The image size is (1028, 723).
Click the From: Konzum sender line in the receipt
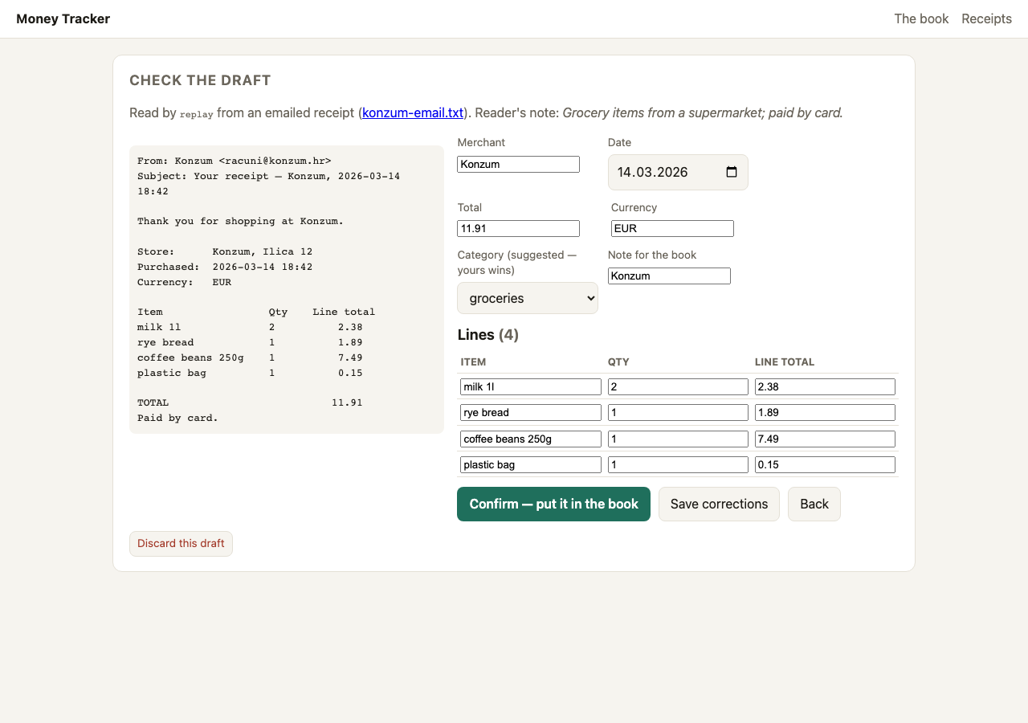click(x=235, y=161)
